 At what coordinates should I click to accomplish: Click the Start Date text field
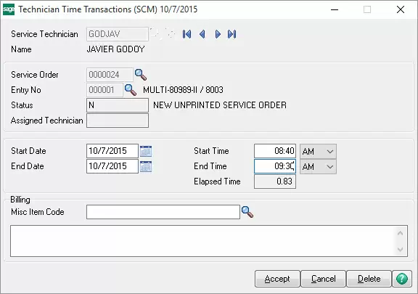(x=112, y=151)
